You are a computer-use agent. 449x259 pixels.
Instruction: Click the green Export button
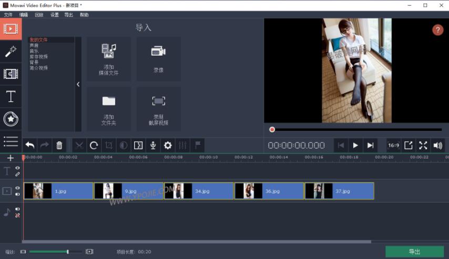point(414,252)
